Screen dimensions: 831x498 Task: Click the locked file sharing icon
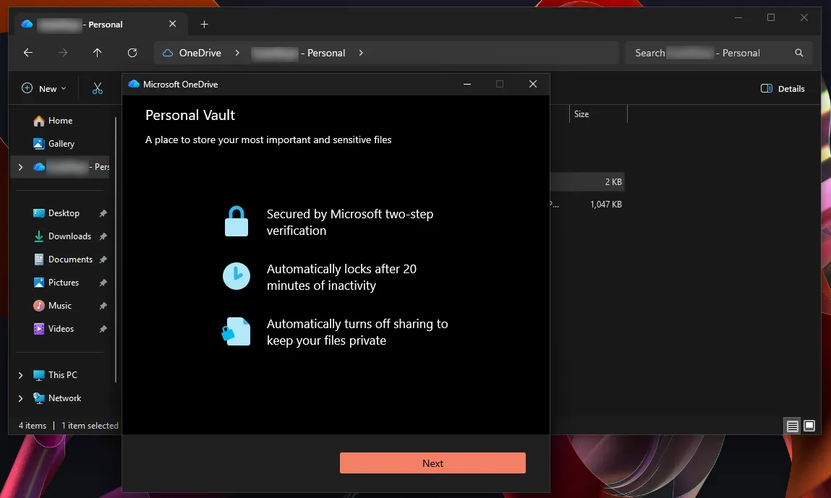pos(236,331)
